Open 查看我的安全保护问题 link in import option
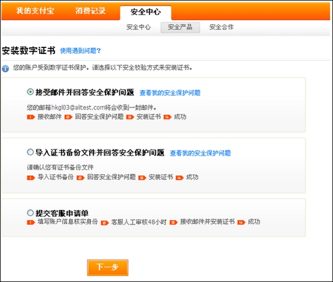 (x=200, y=153)
